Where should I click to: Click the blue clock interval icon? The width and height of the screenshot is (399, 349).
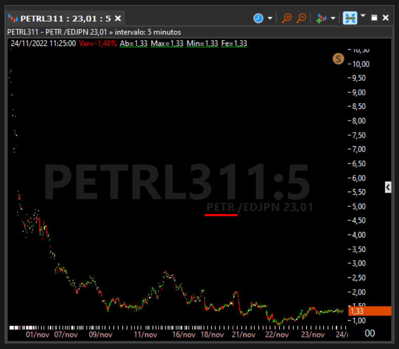tap(258, 18)
